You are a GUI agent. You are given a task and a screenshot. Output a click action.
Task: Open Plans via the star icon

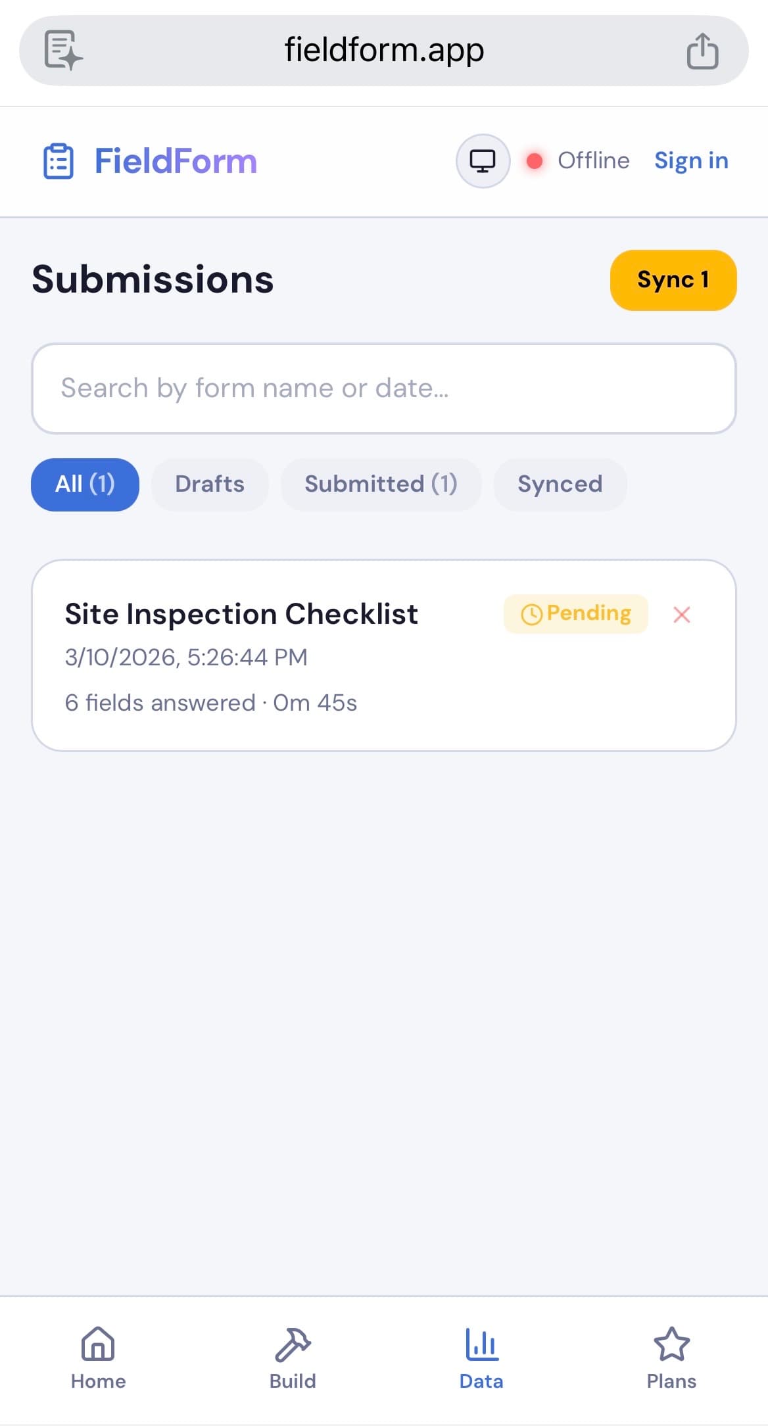coord(671,1348)
